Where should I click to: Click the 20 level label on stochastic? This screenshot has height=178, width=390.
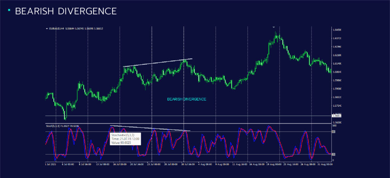334,154
